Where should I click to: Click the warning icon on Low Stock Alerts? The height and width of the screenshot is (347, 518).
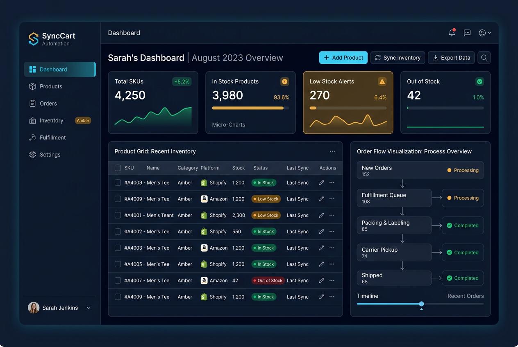click(382, 81)
